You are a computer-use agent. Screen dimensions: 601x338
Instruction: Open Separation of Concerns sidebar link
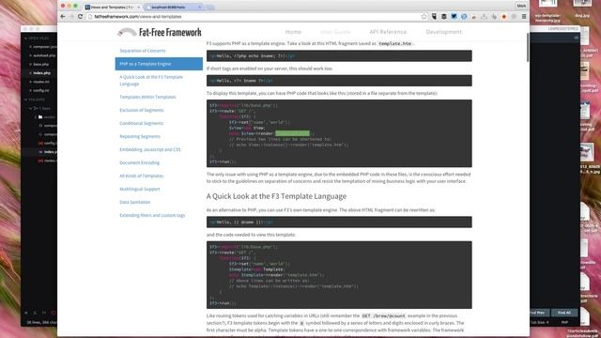click(143, 51)
